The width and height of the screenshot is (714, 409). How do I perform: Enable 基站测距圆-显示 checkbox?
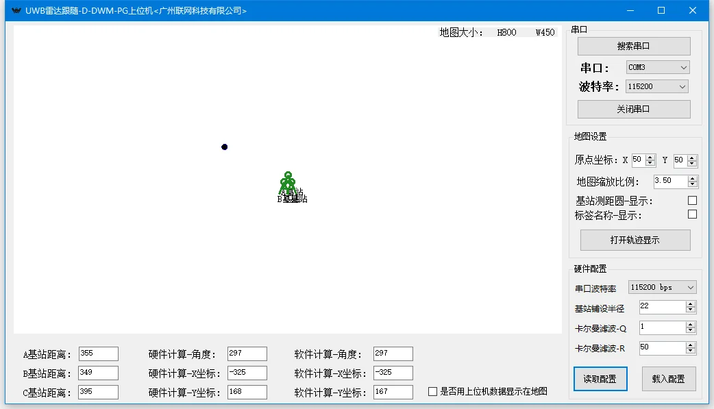pos(692,201)
